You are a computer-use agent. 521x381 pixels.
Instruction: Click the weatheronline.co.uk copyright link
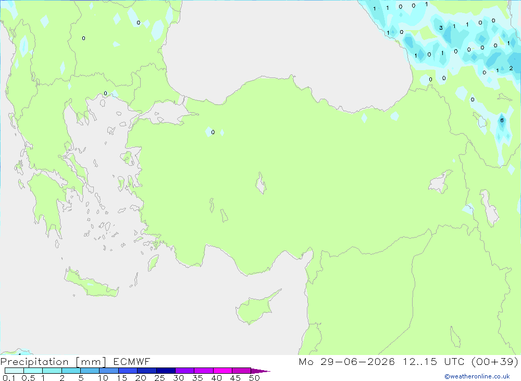point(477,376)
